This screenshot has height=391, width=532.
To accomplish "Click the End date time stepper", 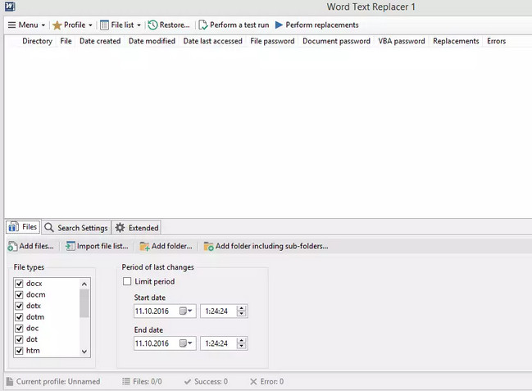I will pyautogui.click(x=242, y=343).
